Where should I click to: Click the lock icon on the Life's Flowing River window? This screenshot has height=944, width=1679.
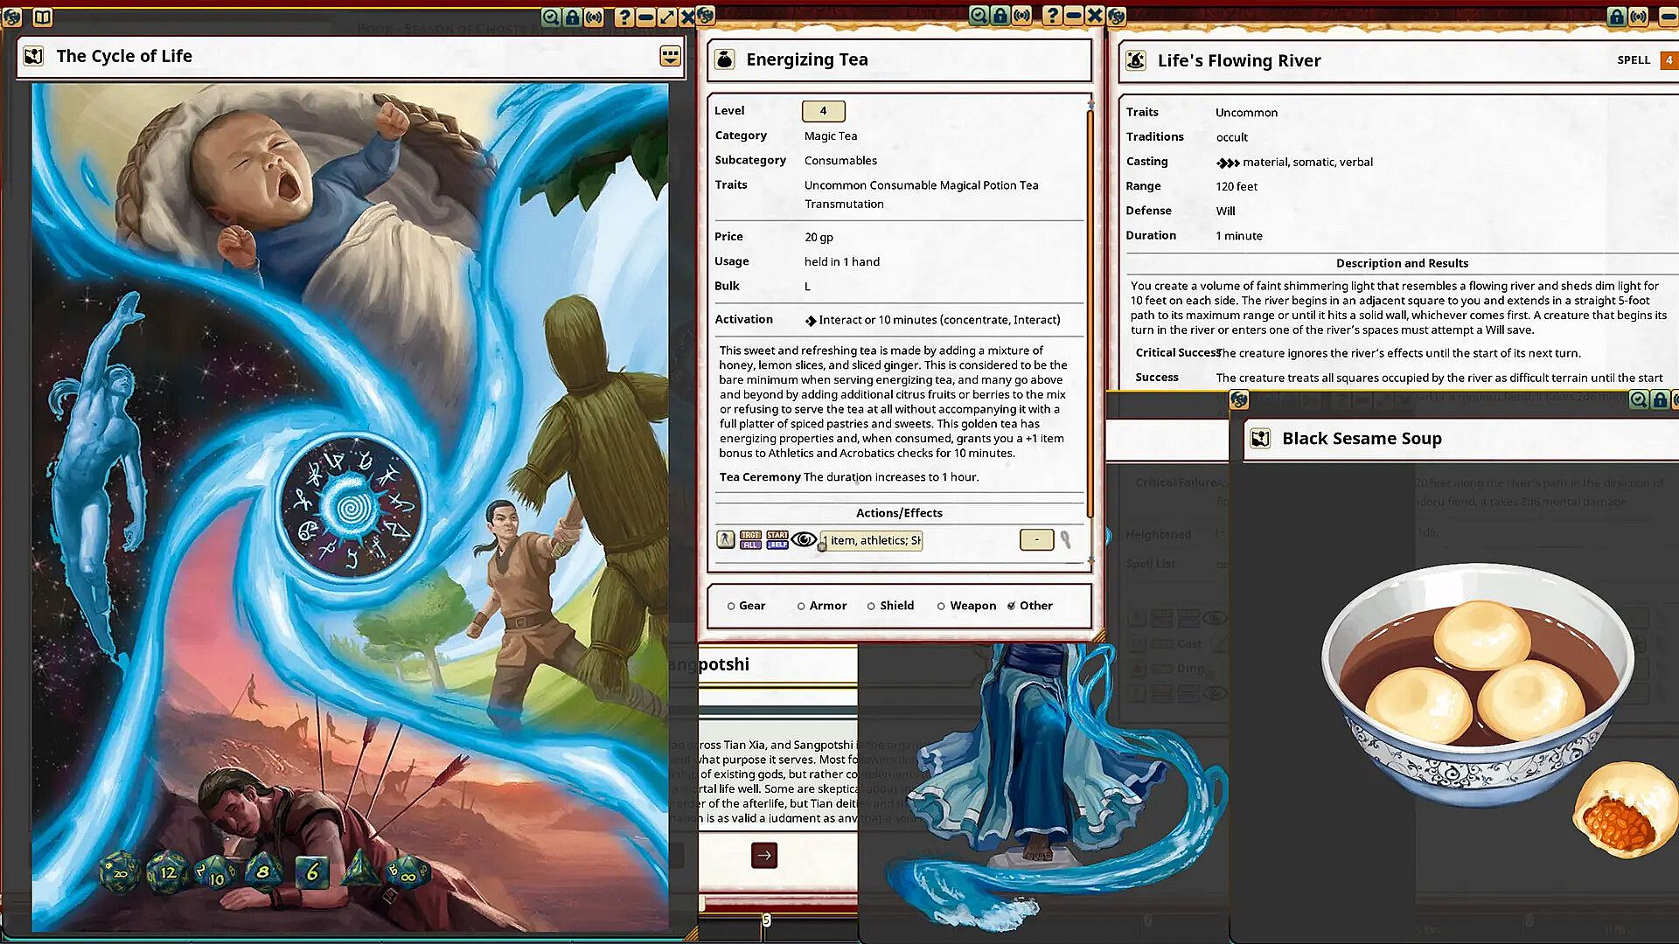click(1616, 17)
